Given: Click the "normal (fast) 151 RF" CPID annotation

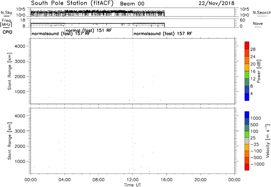Looking at the screenshot, I should 89,30.
